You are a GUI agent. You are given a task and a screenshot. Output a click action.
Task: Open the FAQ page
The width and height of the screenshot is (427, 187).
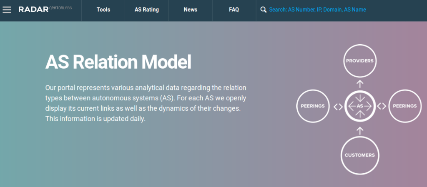[x=234, y=10]
